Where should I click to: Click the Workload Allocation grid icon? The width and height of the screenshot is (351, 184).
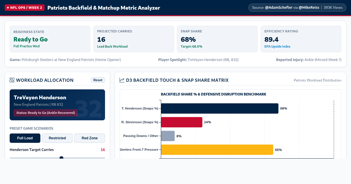click(x=12, y=80)
